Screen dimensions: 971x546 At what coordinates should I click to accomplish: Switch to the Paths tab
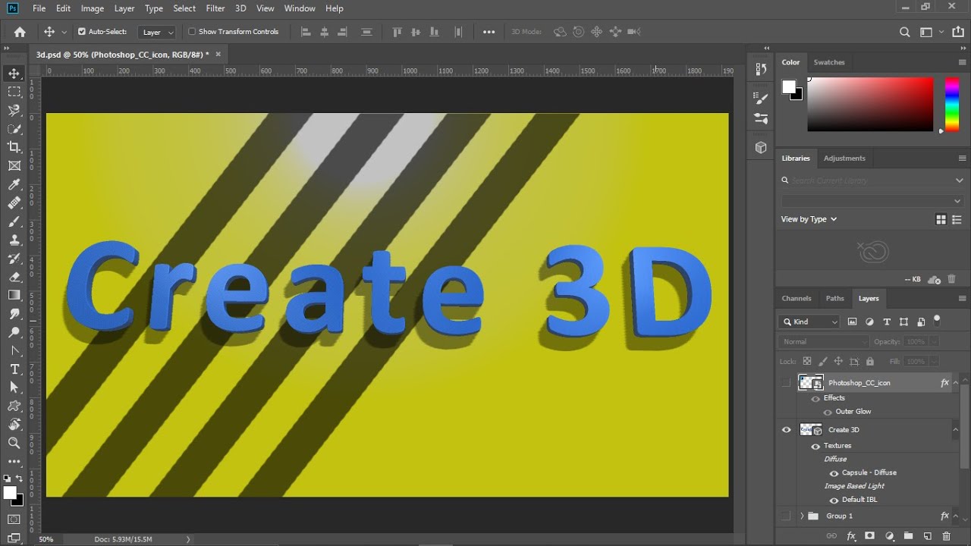coord(834,298)
